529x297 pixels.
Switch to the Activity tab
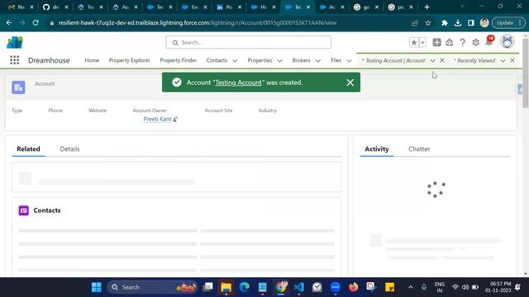click(x=377, y=148)
